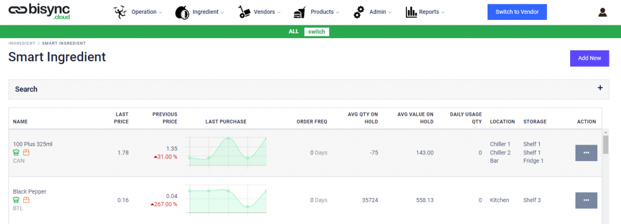Sort by LAST PRICE column header

click(121, 117)
